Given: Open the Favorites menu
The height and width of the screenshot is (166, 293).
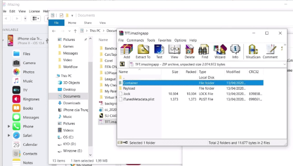Looking at the screenshot, I should pyautogui.click(x=164, y=40).
